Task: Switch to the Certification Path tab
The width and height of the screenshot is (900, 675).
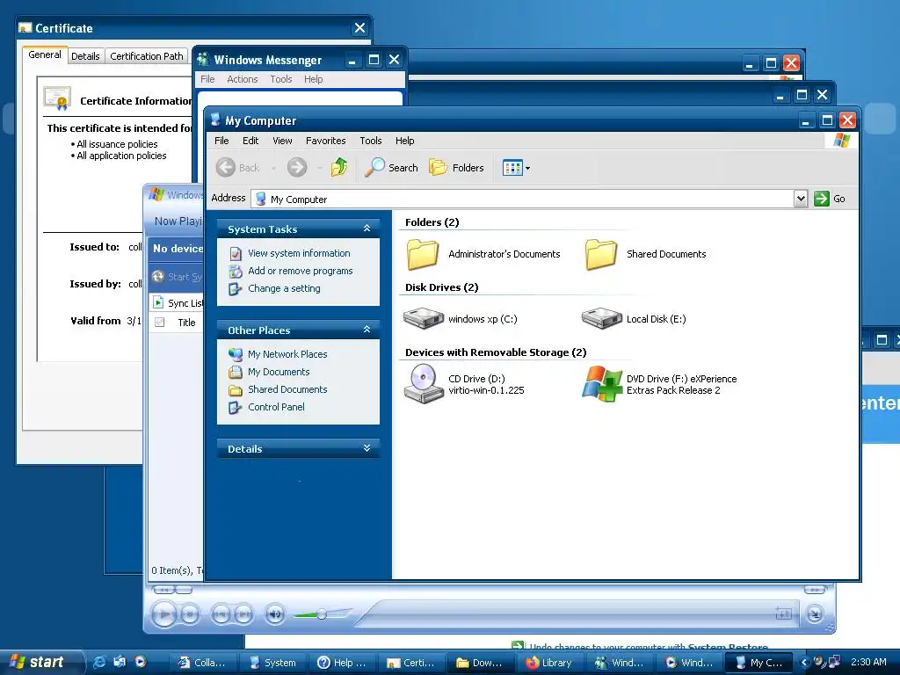Action: pos(147,56)
